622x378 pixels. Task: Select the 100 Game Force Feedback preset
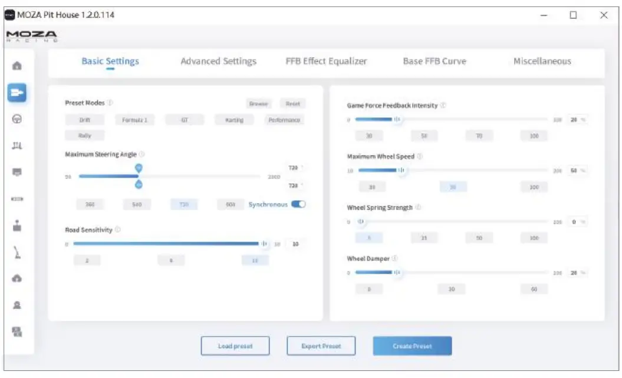[x=534, y=136]
